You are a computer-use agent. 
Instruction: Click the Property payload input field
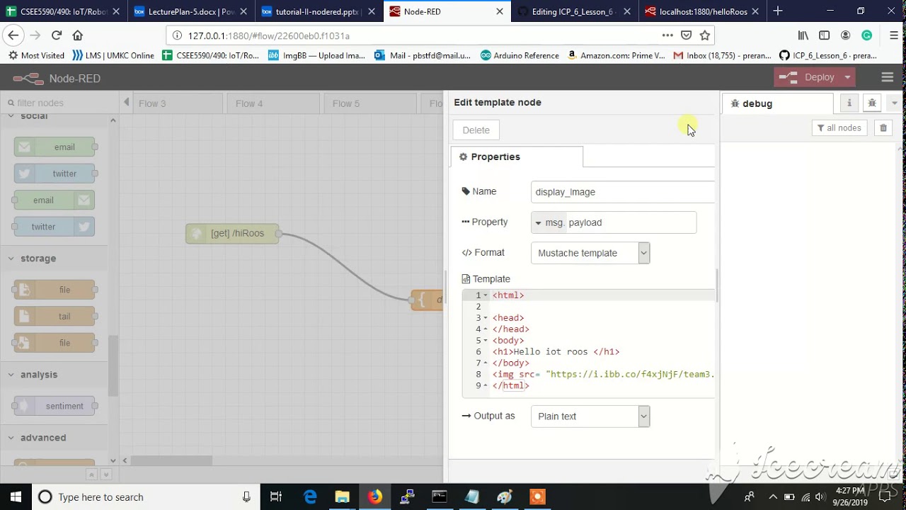631,222
